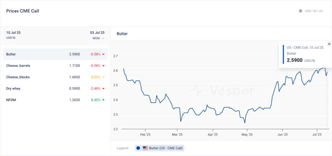
Task: Click the 10 Jul 25 date header
Action: tap(13, 33)
